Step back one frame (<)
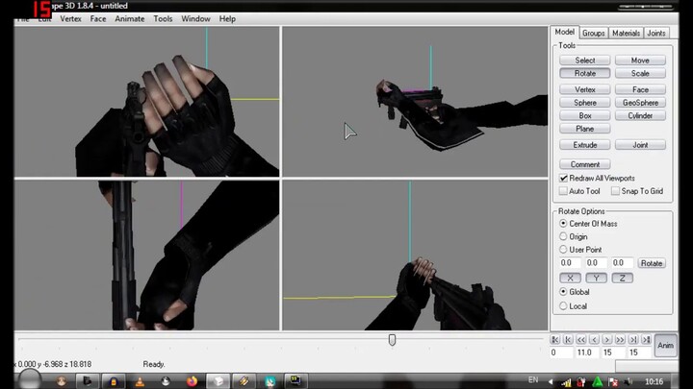Viewport: 693px width, 389px height. click(x=594, y=339)
